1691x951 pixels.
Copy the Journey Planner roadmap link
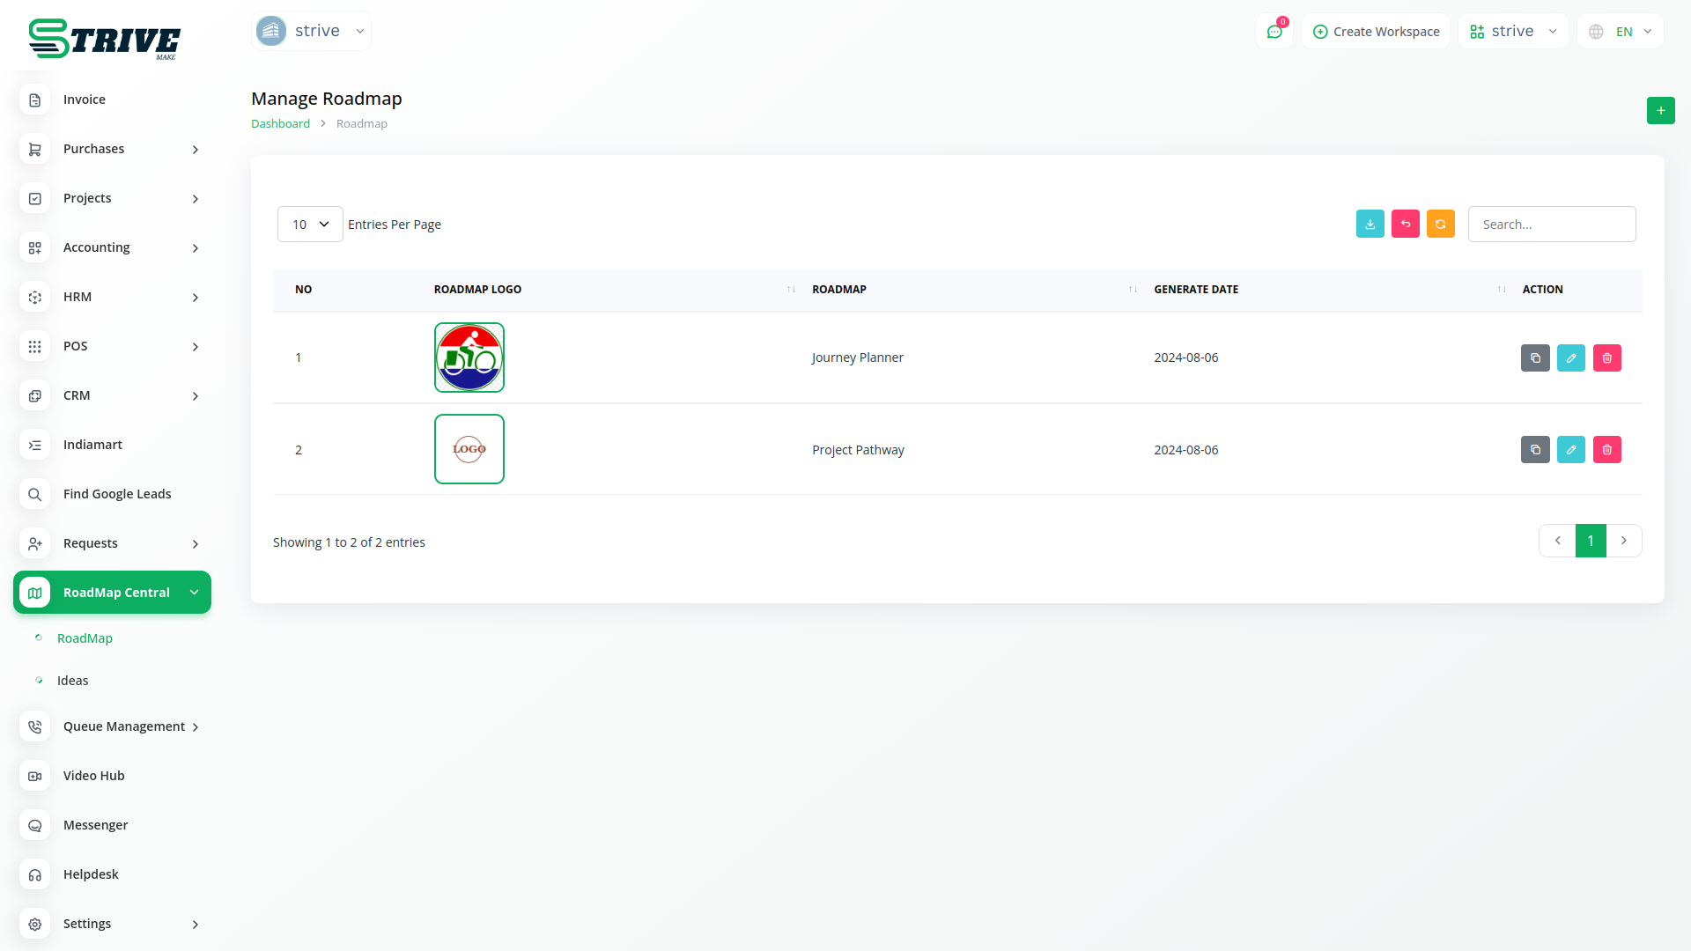[x=1535, y=358]
